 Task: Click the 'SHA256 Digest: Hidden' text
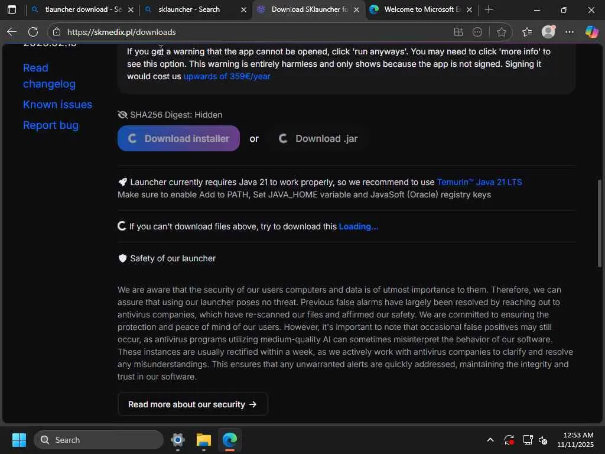tap(176, 115)
